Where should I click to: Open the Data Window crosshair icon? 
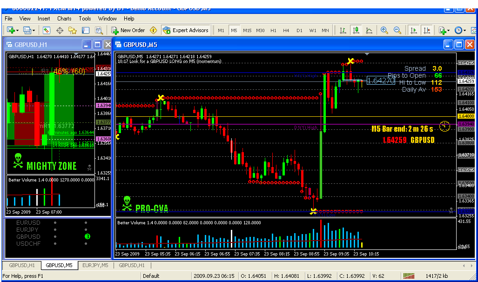(x=60, y=30)
